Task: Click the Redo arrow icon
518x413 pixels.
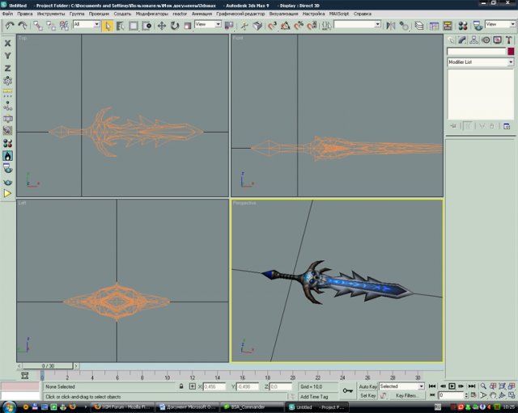Action: (22, 25)
